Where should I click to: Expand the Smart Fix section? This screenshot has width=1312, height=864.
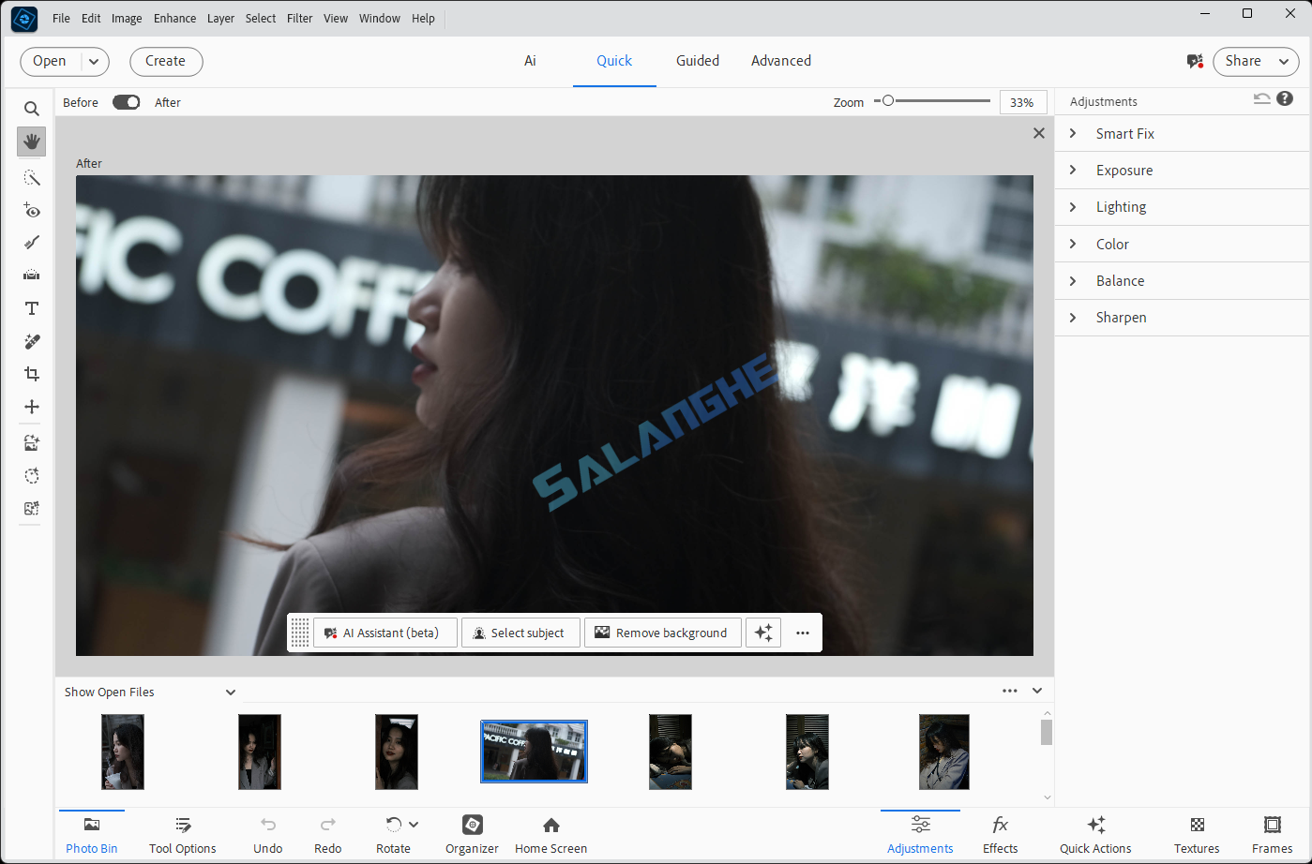coord(1182,134)
